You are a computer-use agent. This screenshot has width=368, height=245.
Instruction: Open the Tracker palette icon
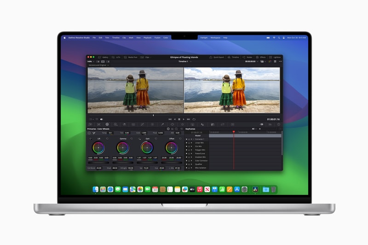182,125
